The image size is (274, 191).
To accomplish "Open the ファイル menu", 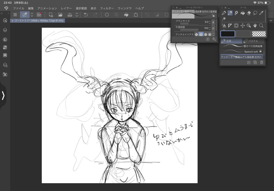I will click(x=19, y=8).
